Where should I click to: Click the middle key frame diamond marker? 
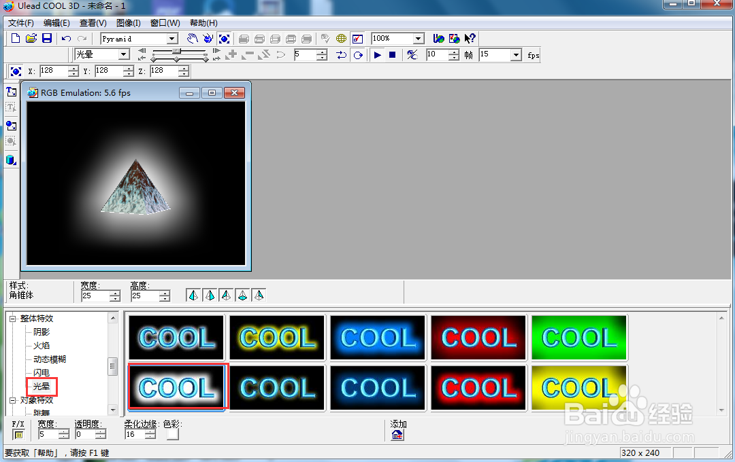(177, 59)
